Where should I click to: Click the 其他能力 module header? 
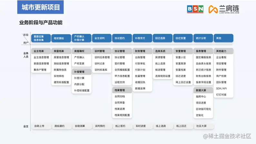[223, 51]
